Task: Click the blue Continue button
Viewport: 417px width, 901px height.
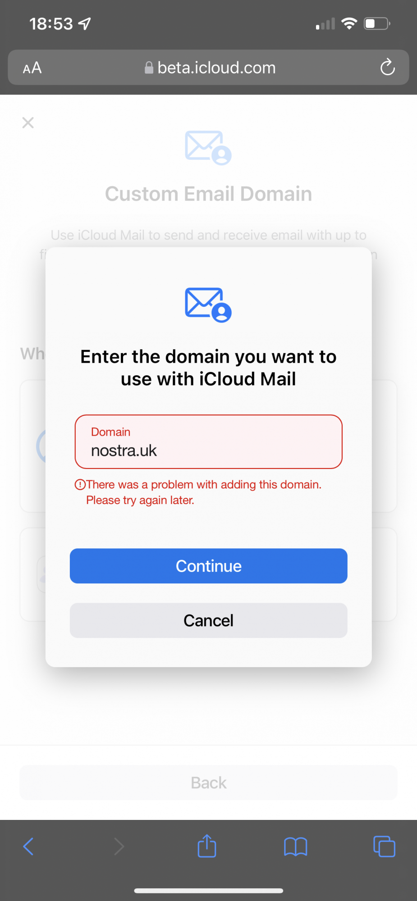Action: pos(209,566)
